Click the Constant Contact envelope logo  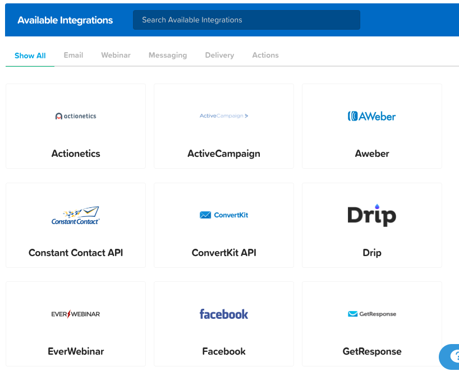click(x=76, y=216)
